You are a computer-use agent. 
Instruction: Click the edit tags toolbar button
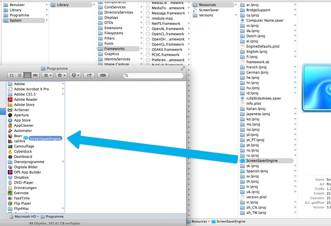click(x=103, y=75)
